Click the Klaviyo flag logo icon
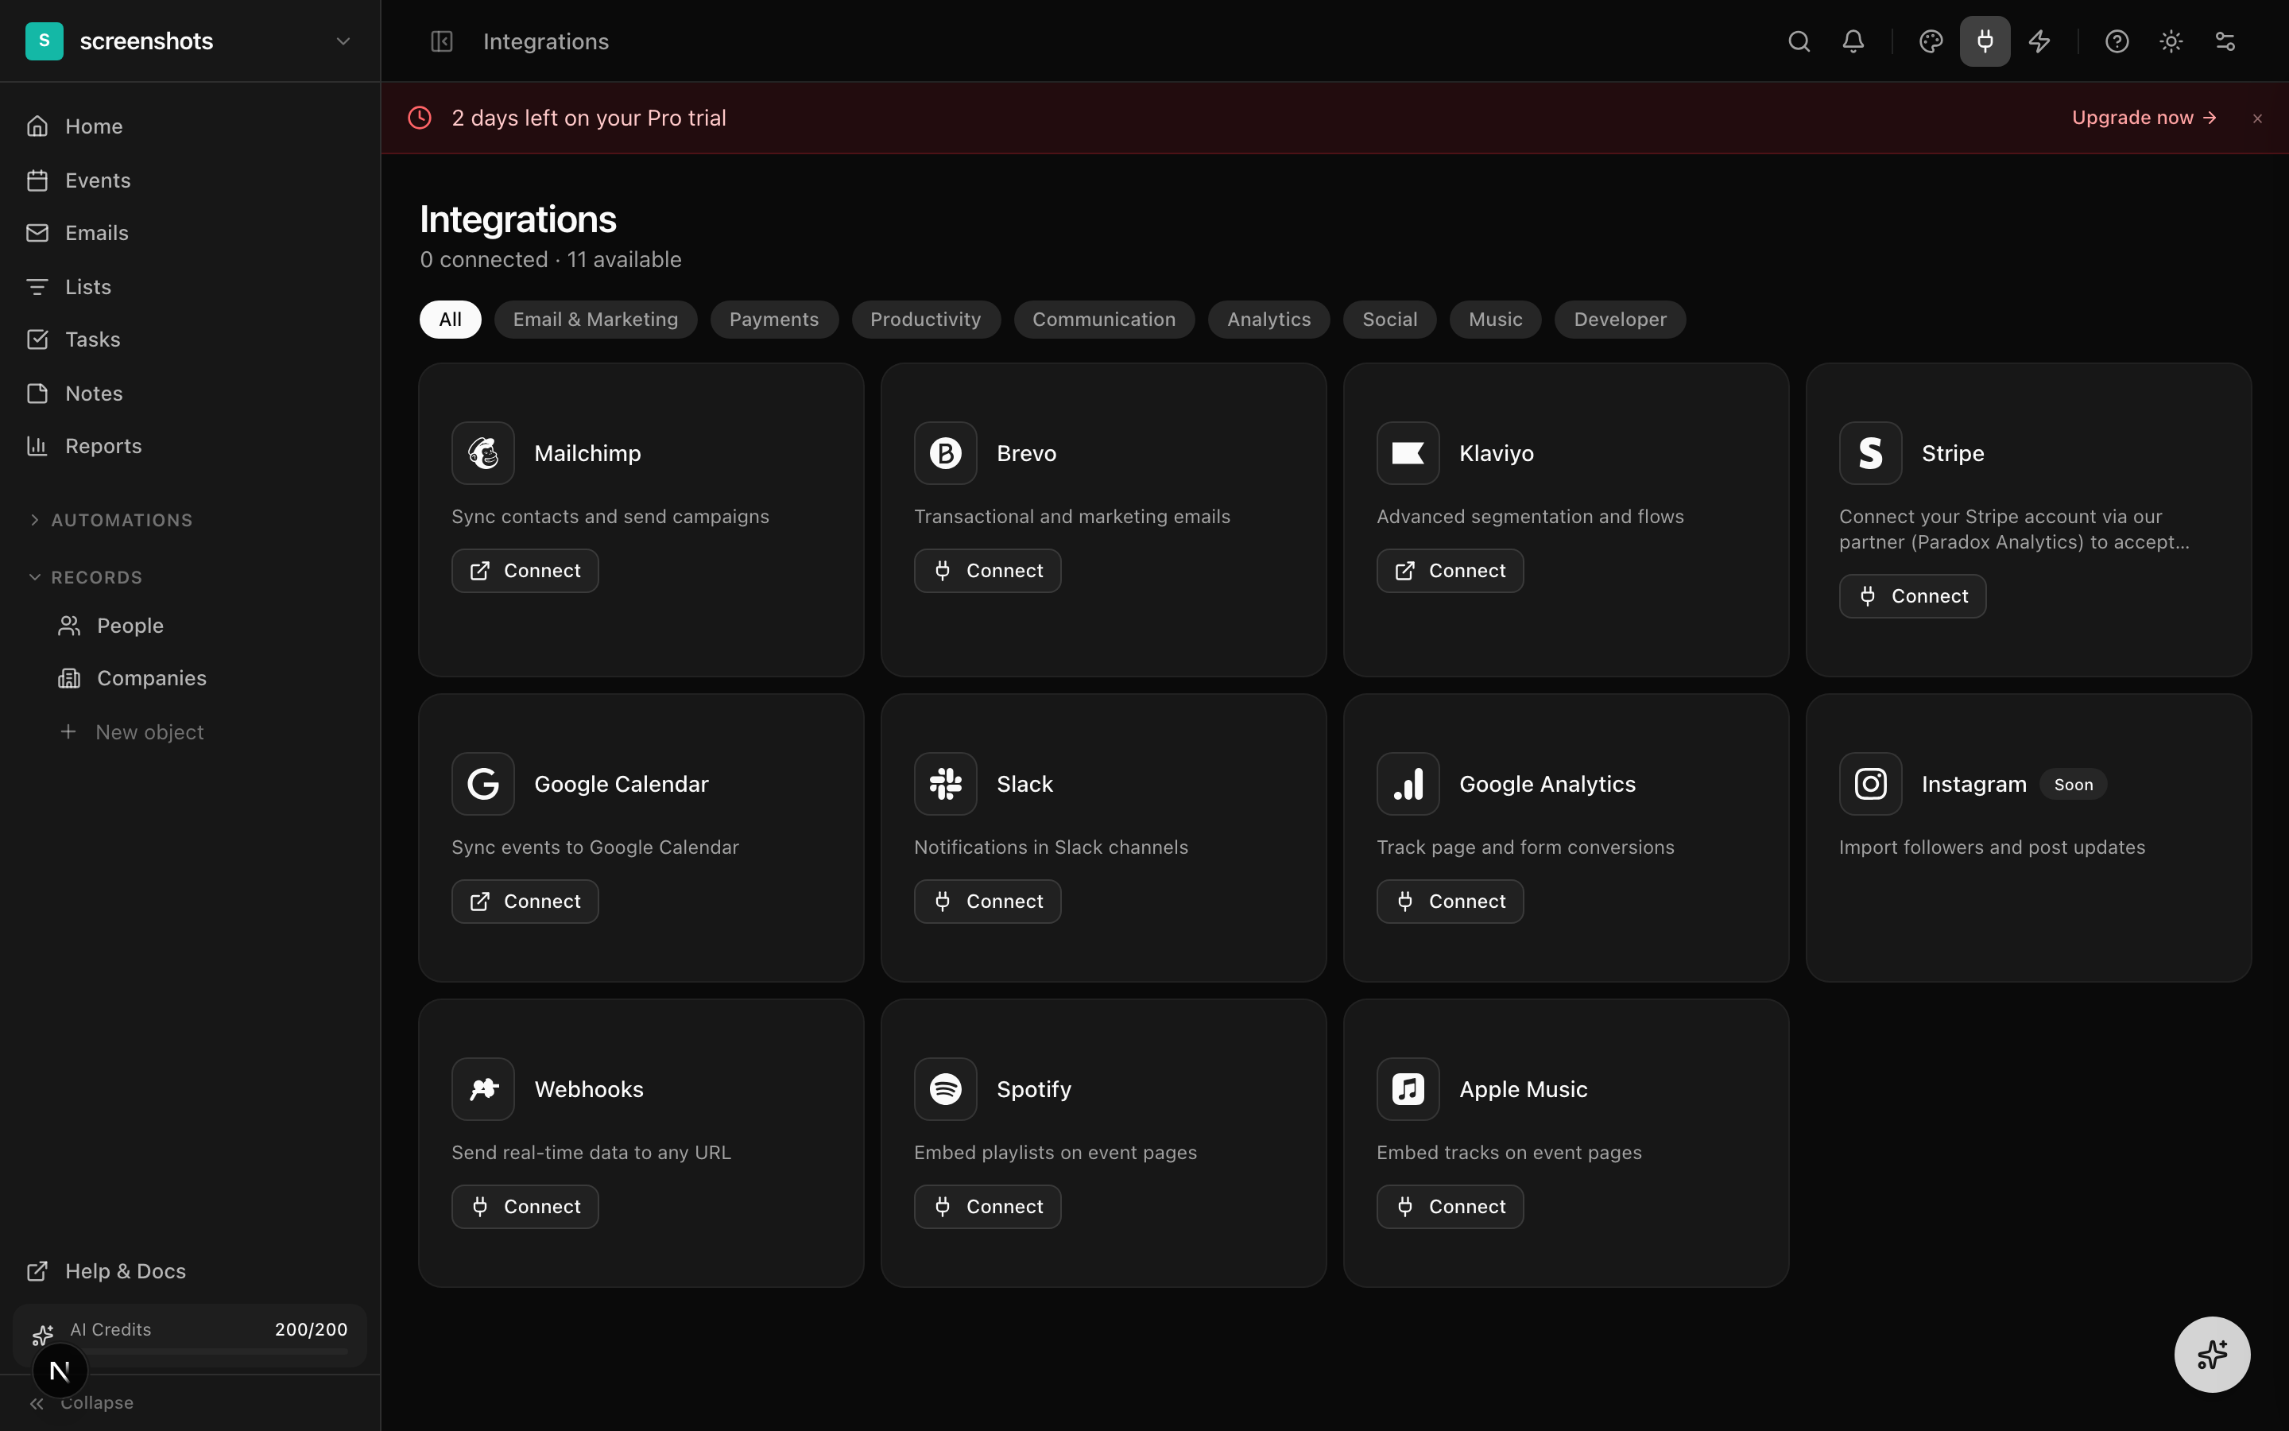Screen dimensions: 2289x1431 coord(1408,453)
